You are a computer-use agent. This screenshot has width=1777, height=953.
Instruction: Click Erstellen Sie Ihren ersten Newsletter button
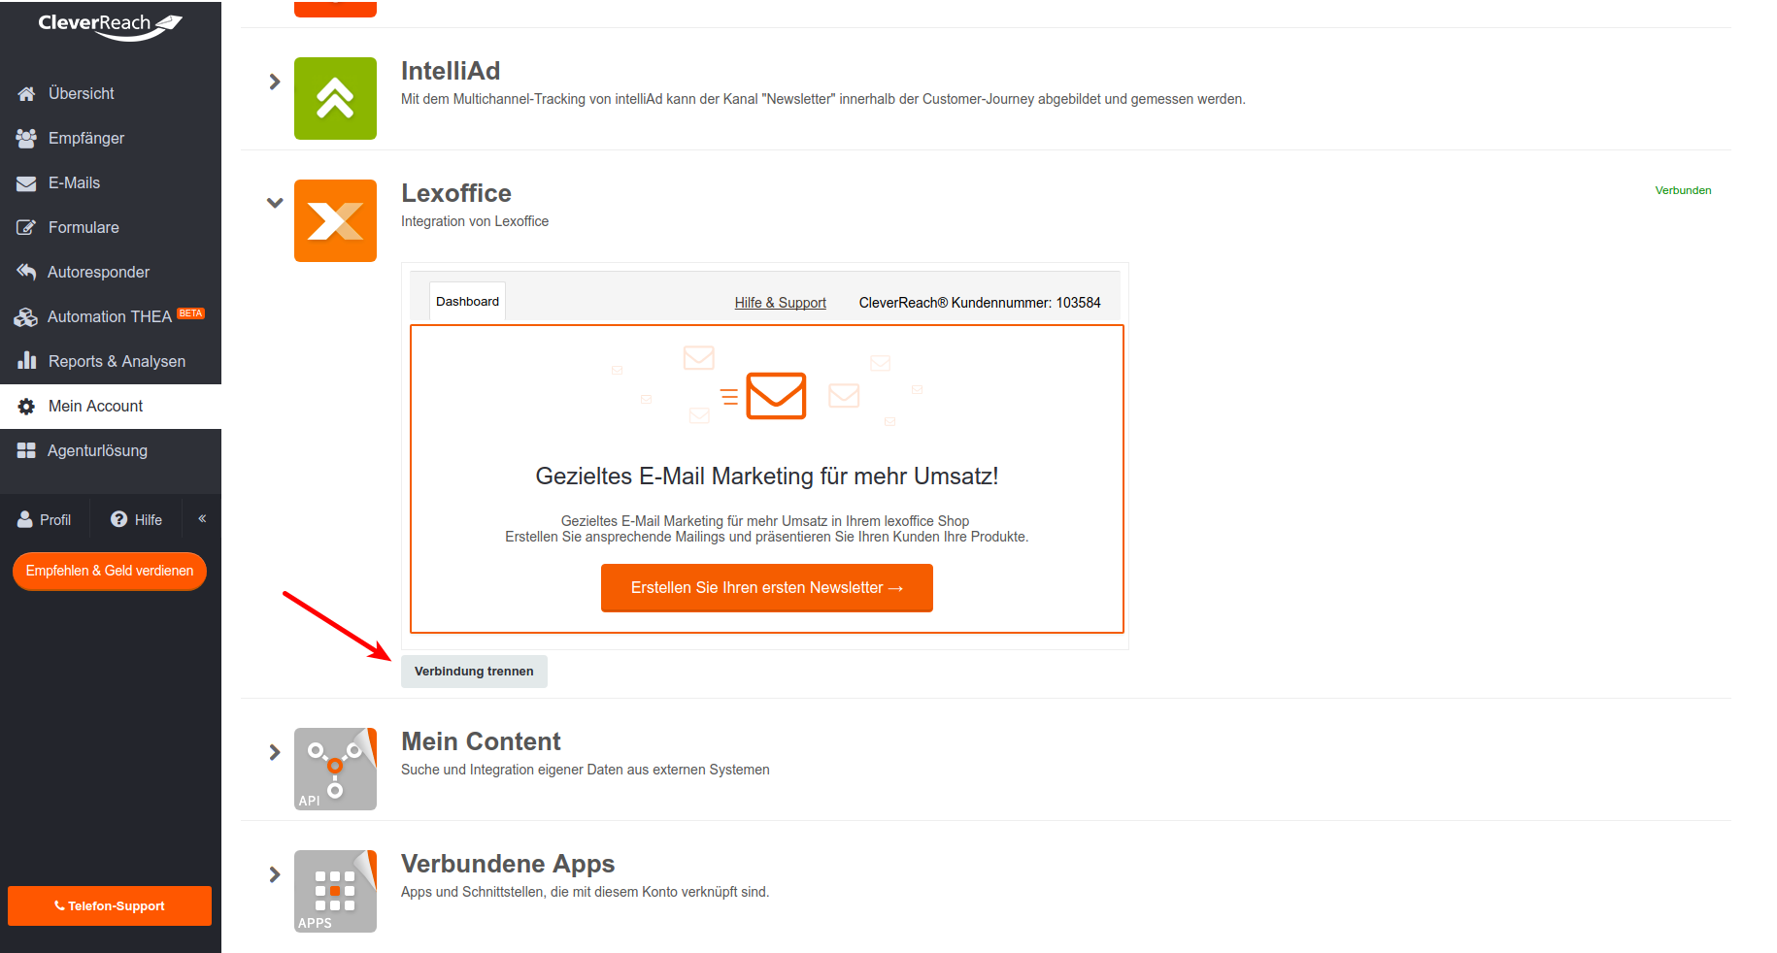click(x=767, y=588)
